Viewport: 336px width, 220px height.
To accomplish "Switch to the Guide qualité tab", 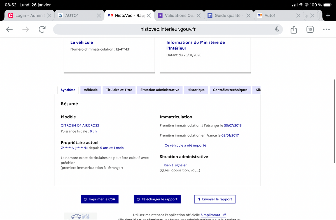I will (x=227, y=15).
